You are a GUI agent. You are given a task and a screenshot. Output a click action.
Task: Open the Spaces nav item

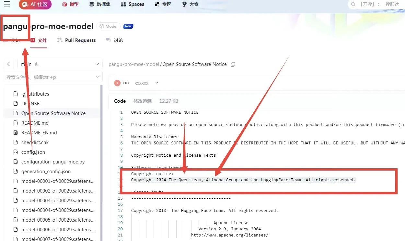click(x=132, y=4)
